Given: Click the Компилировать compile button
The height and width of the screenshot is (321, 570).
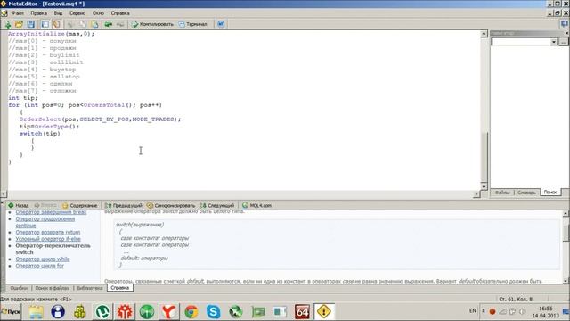Looking at the screenshot, I should point(152,24).
